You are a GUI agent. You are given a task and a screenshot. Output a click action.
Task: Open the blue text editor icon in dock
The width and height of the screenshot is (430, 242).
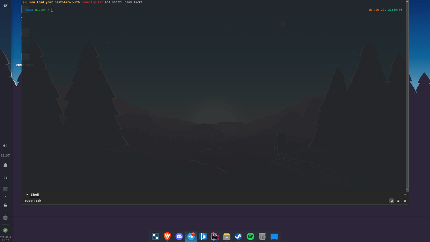point(203,236)
